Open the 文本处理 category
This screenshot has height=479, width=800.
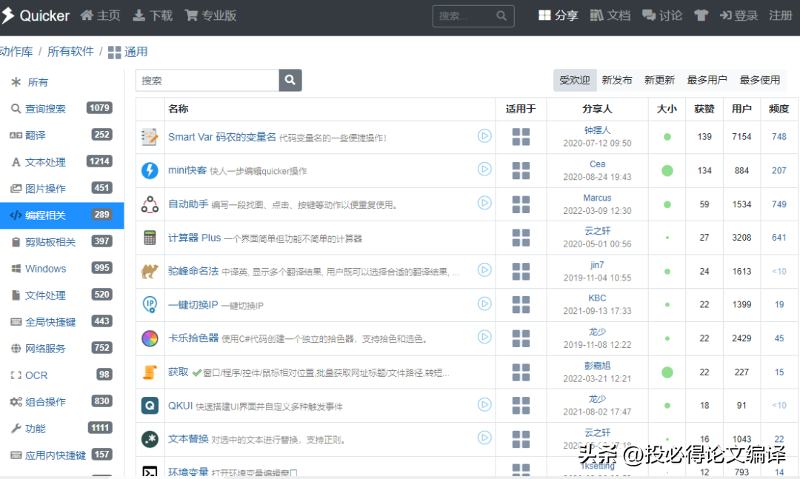click(x=61, y=161)
